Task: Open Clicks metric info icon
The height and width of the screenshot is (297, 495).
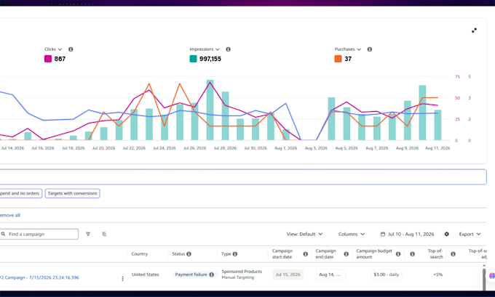Action: [x=71, y=49]
